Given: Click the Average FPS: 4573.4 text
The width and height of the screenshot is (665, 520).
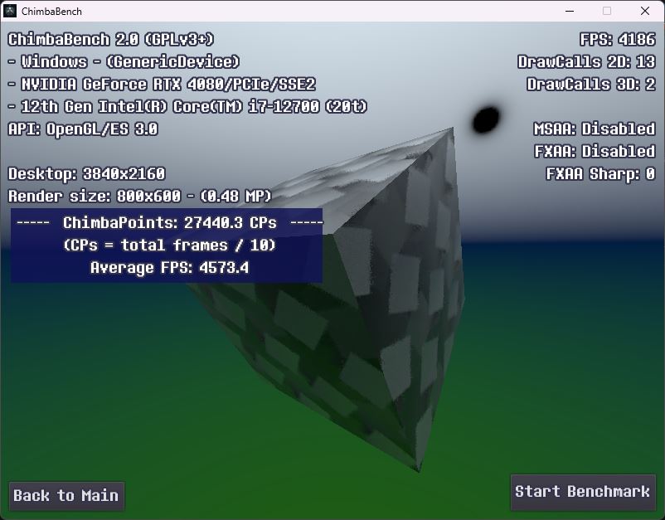Looking at the screenshot, I should point(170,268).
